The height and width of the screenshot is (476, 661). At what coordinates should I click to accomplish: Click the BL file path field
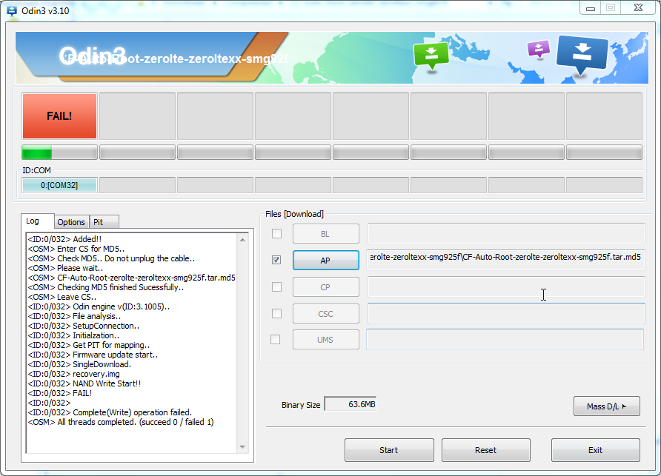[x=506, y=233]
